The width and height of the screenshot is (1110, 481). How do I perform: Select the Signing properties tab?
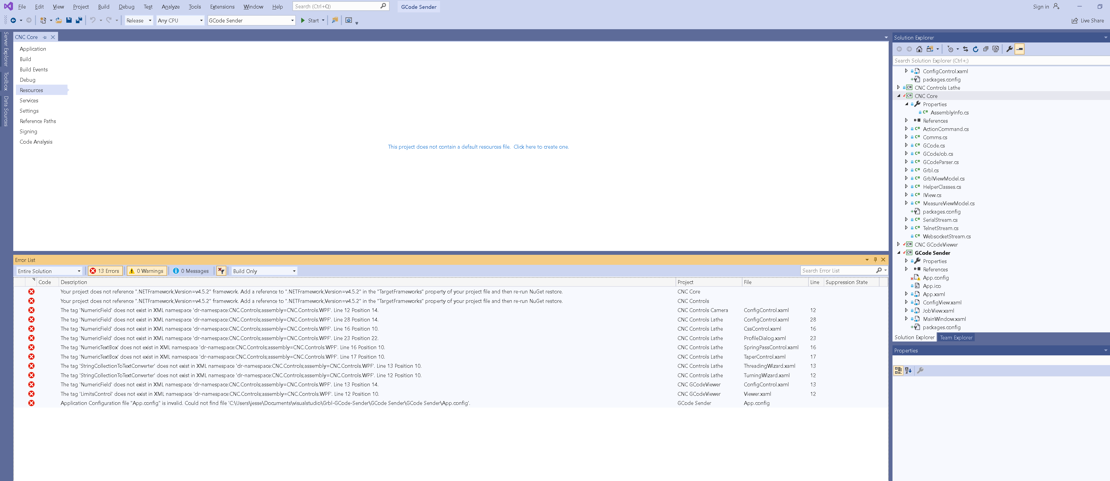tap(28, 132)
